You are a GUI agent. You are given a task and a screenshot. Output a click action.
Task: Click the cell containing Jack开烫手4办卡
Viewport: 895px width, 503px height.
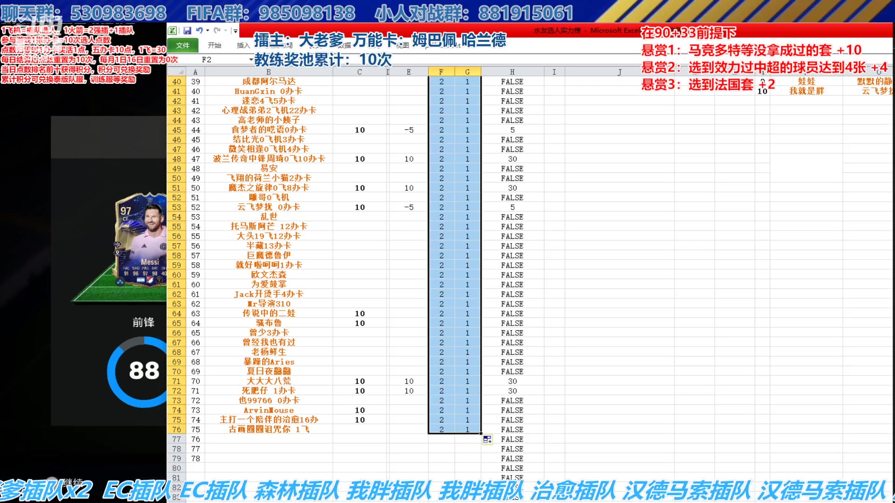(268, 294)
